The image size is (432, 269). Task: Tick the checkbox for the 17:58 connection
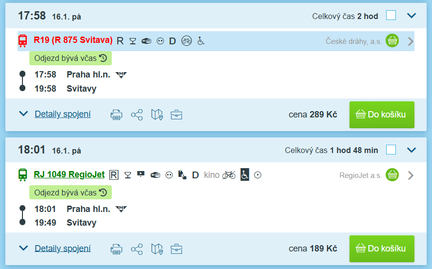click(x=391, y=16)
